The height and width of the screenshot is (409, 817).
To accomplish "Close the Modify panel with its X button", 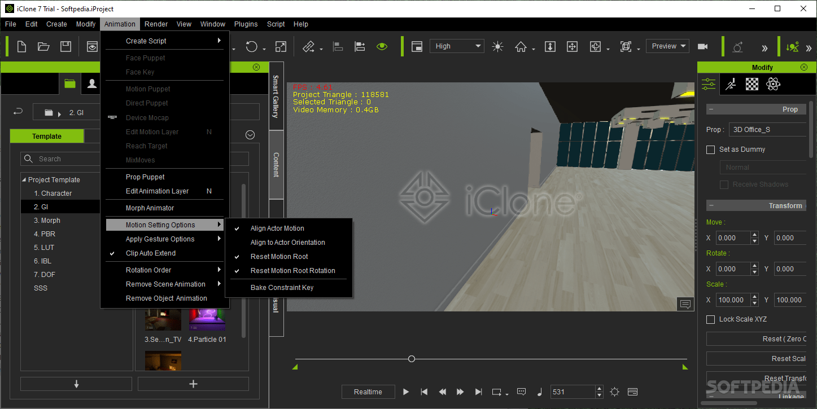I will [804, 67].
